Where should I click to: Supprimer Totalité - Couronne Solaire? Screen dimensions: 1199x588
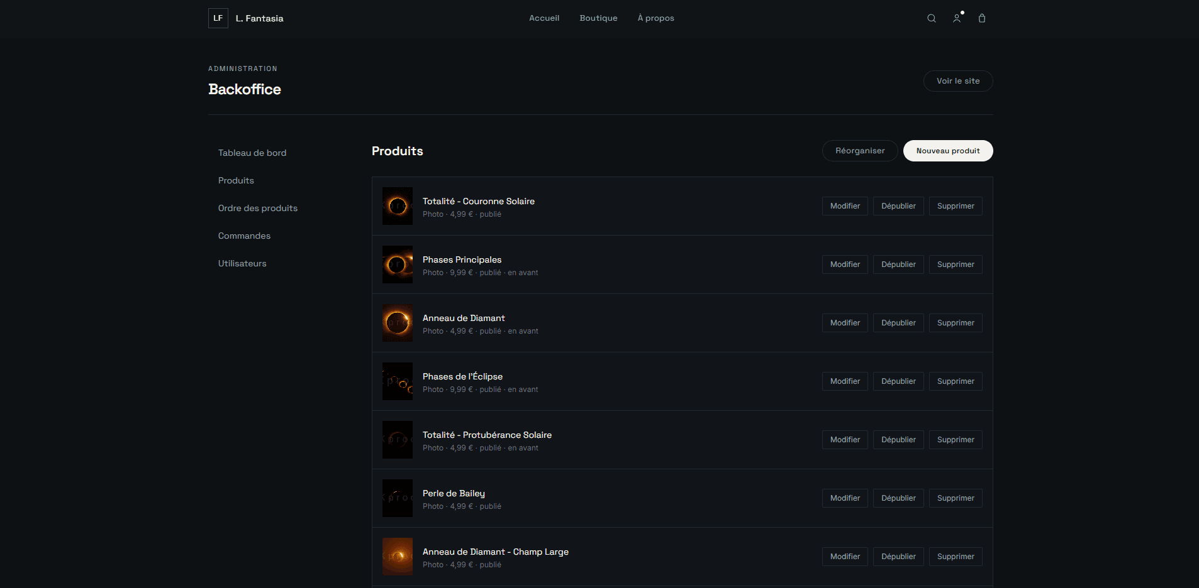(956, 206)
